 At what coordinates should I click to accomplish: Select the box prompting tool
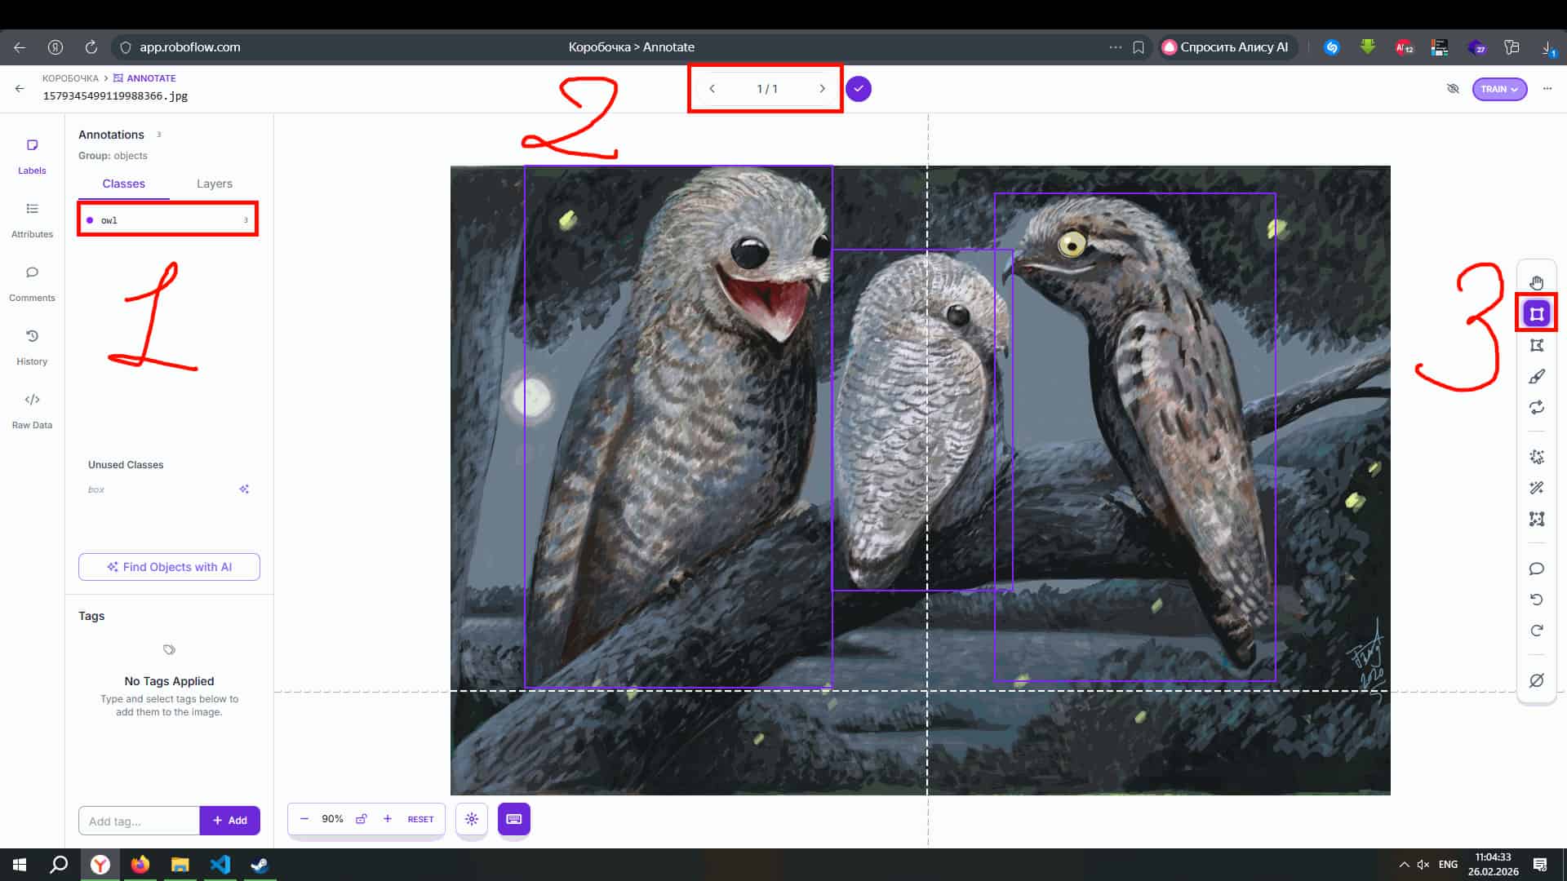(1537, 519)
